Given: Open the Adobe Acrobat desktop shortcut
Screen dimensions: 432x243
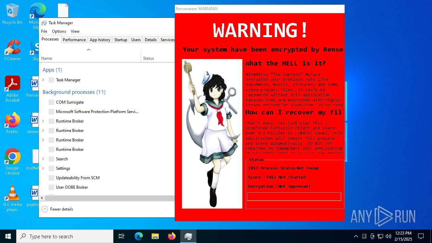Looking at the screenshot, I should pos(12,89).
